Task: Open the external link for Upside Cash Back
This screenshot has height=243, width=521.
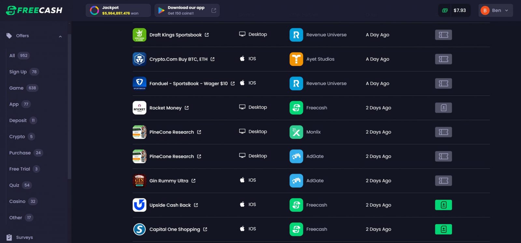Action: [x=196, y=205]
